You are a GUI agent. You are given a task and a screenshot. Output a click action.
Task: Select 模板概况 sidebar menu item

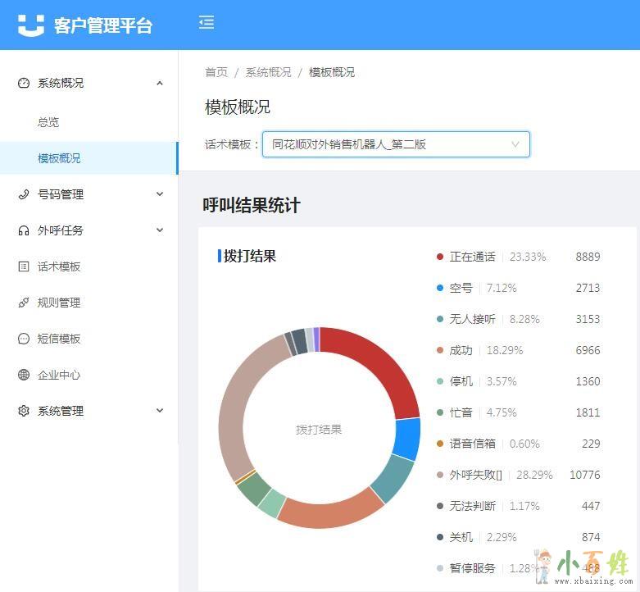59,158
